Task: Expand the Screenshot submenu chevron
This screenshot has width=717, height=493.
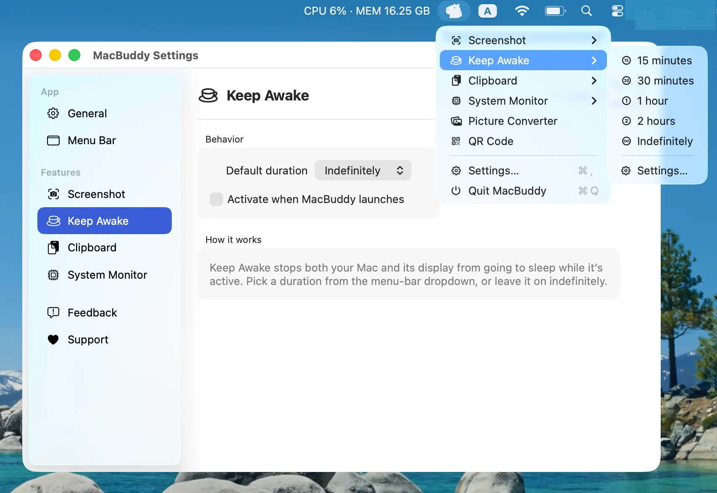Action: click(x=594, y=40)
